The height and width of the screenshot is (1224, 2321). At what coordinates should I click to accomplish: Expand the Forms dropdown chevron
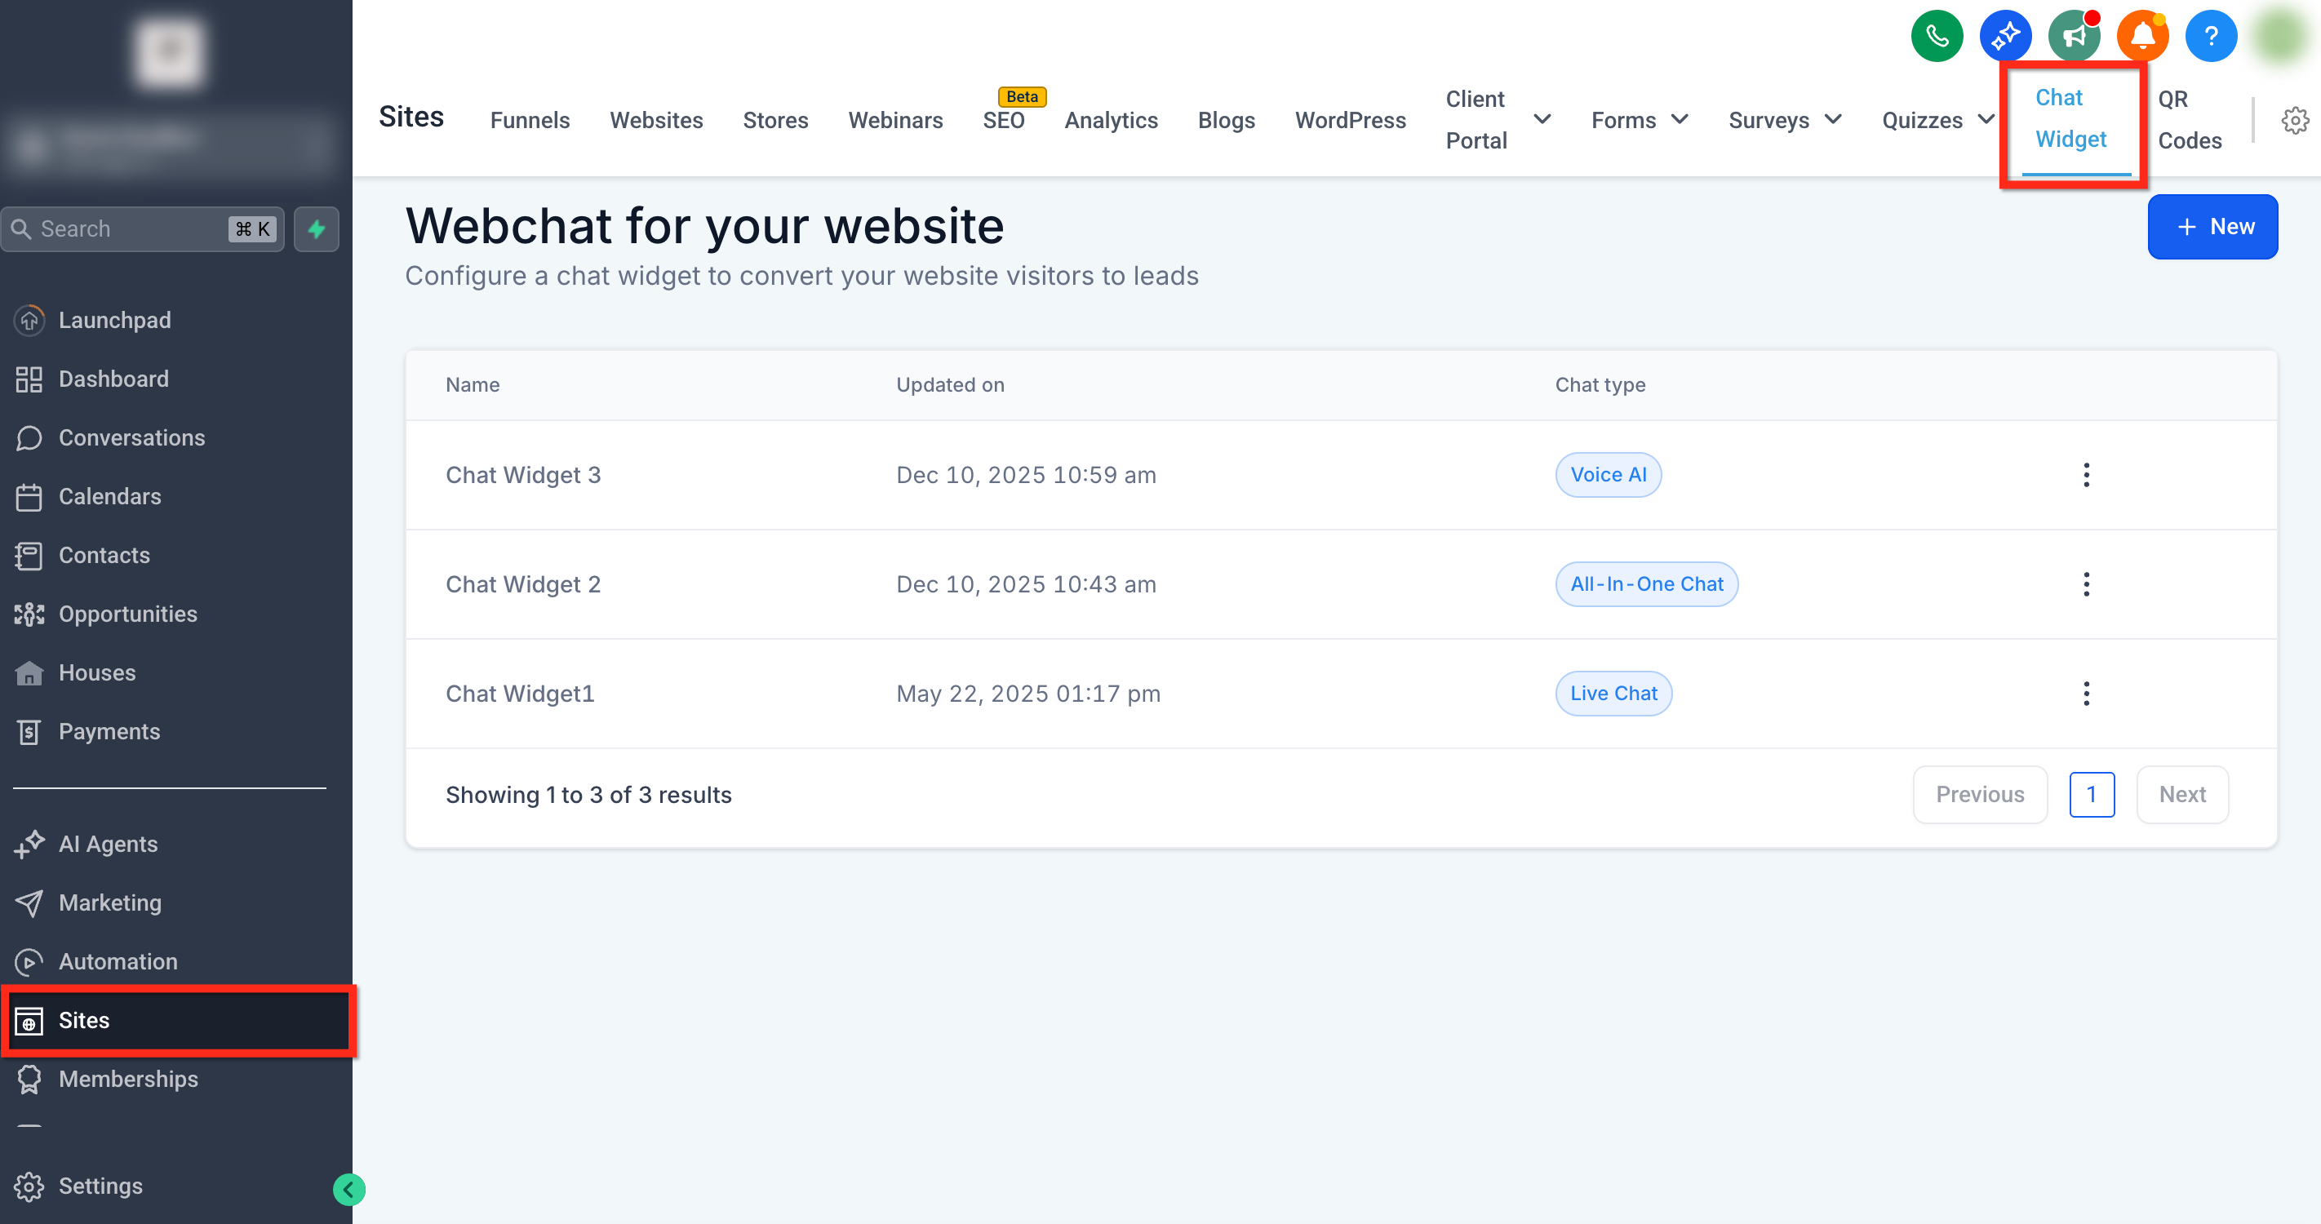(x=1680, y=120)
